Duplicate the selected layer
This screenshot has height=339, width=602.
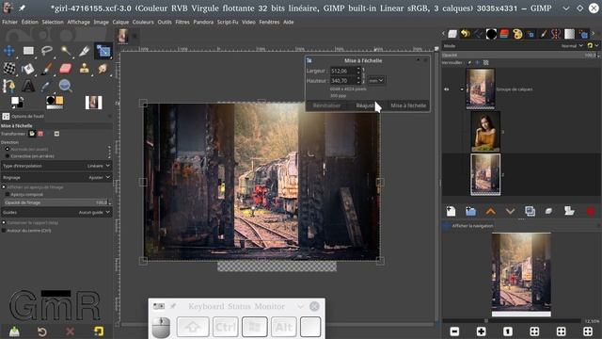point(530,211)
